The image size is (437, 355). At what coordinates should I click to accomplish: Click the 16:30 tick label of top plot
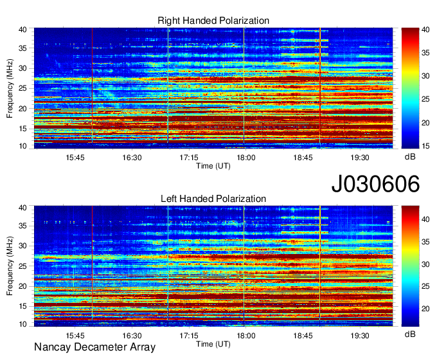[x=132, y=158]
